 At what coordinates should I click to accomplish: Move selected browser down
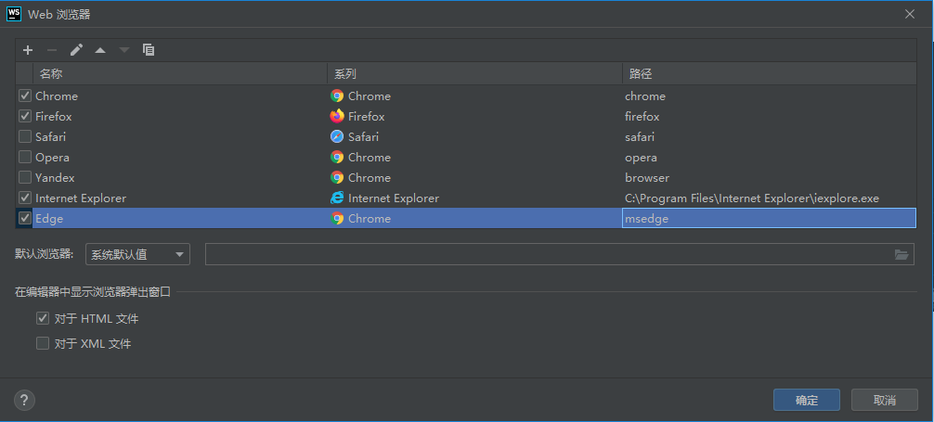123,50
